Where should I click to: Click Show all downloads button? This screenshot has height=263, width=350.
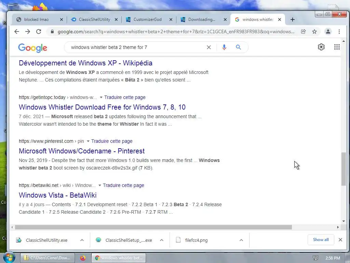pos(321,240)
